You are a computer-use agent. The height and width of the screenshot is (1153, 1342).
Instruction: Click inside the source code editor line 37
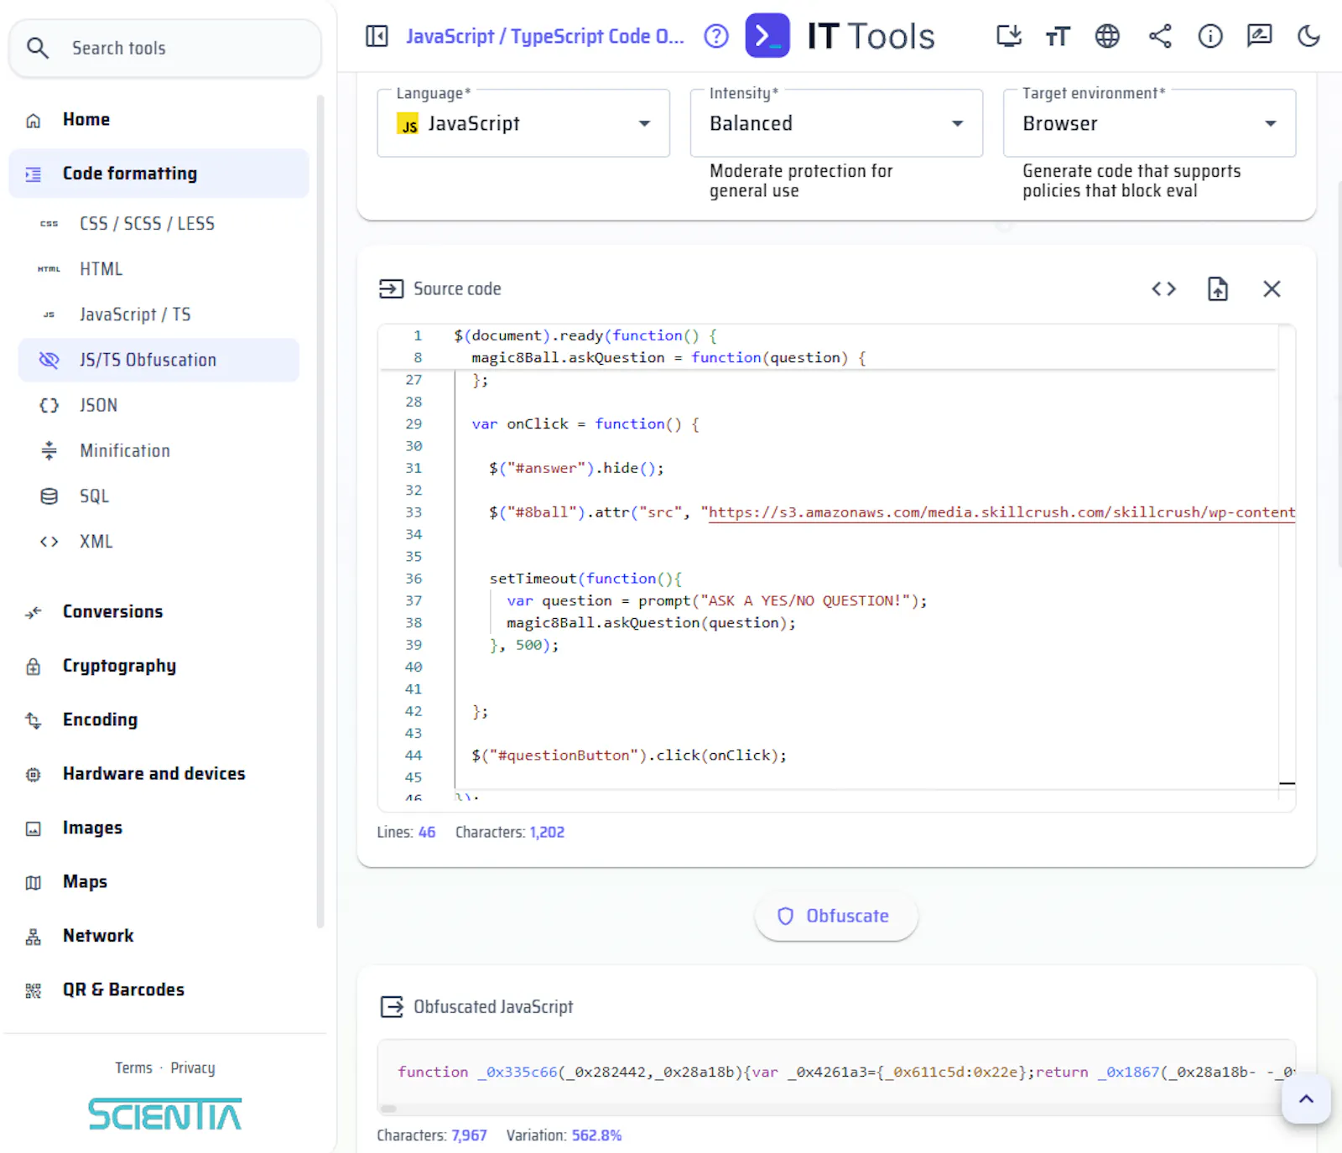[716, 600]
